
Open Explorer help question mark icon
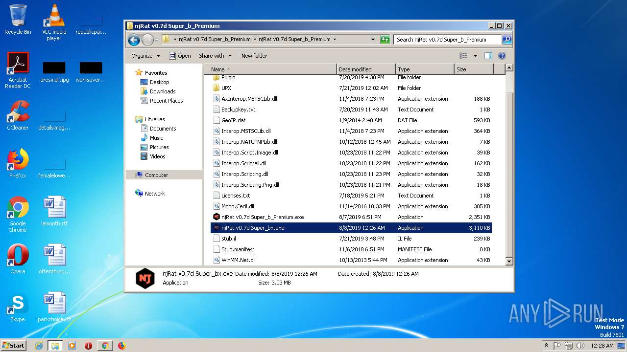pyautogui.click(x=502, y=56)
